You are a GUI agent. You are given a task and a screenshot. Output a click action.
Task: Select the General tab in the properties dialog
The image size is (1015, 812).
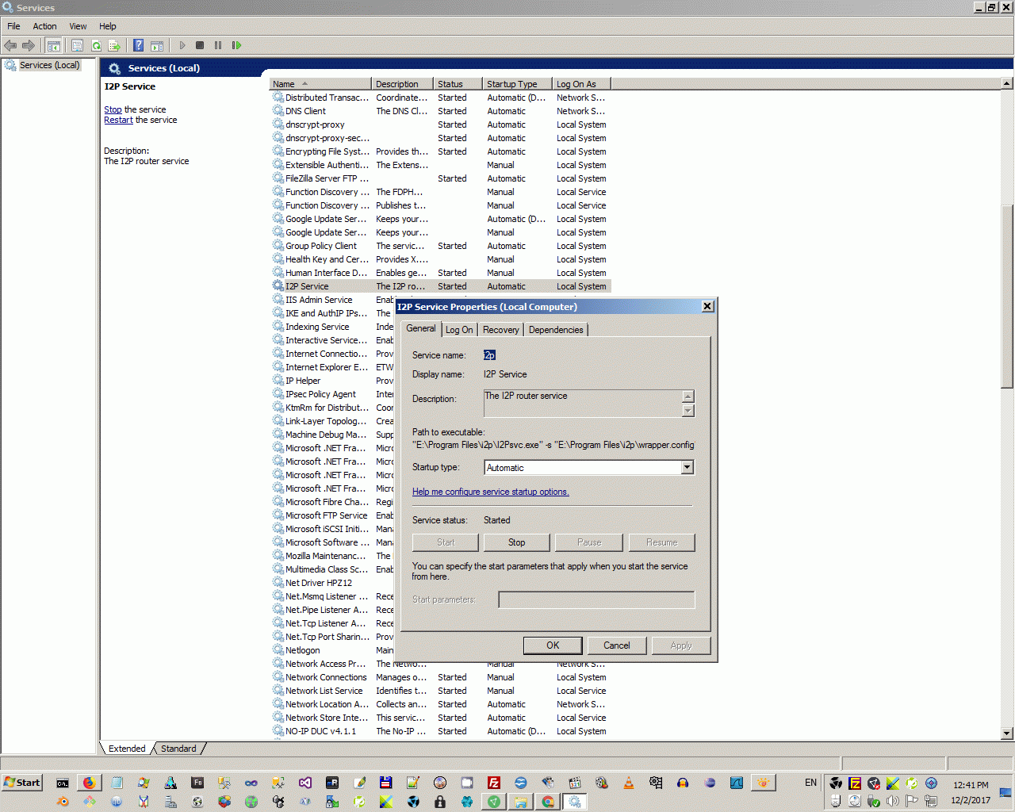(421, 328)
